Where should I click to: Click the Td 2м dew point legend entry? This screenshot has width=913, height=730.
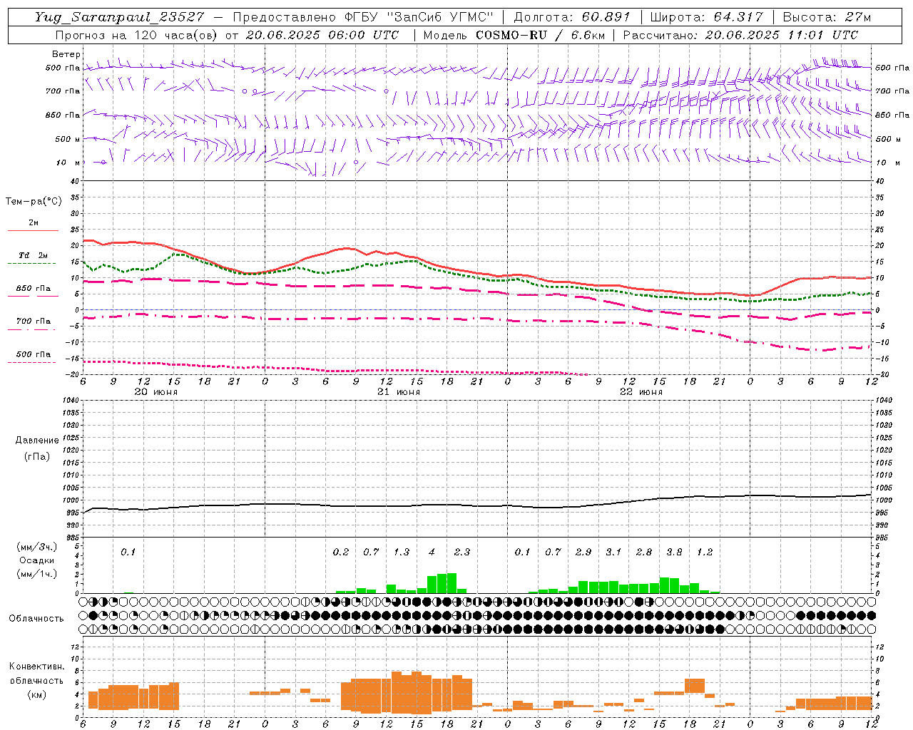tap(34, 255)
